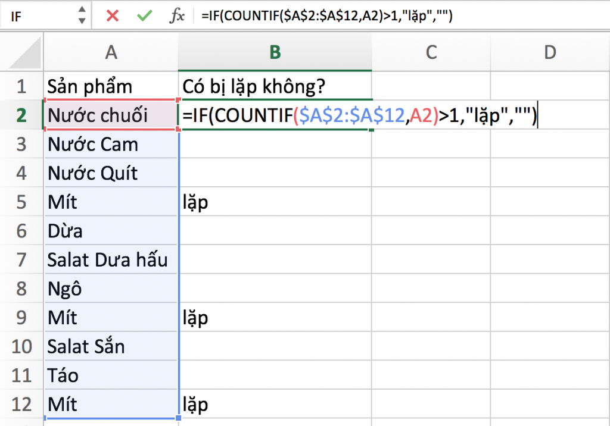This screenshot has height=426, width=610.
Task: Click the 'Sản phẩm' header cell
Action: coord(111,86)
